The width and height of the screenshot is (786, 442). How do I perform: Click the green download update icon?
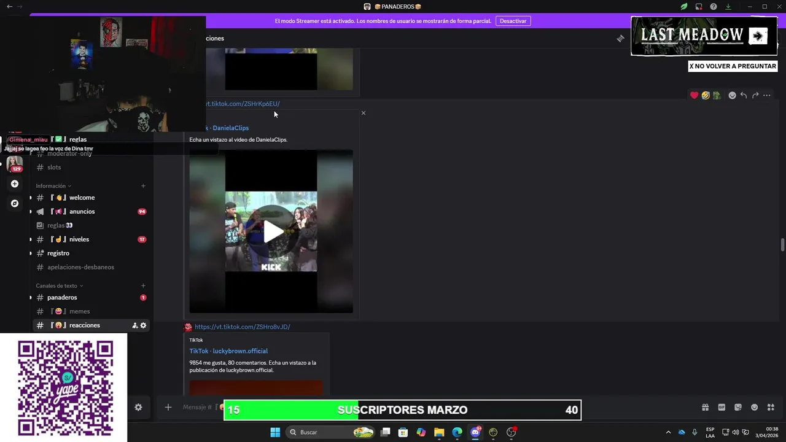tap(728, 7)
